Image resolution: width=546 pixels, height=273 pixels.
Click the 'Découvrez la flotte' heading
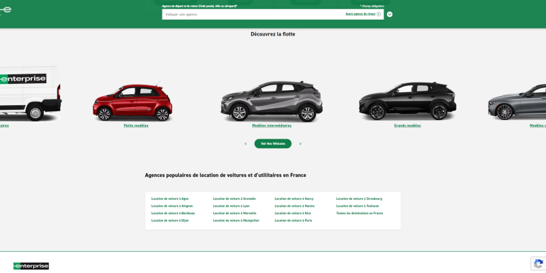point(273,34)
